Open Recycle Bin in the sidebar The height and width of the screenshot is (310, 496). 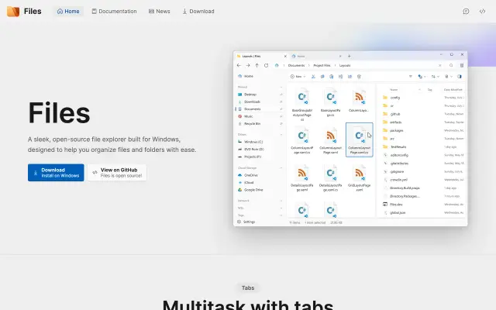260,124
